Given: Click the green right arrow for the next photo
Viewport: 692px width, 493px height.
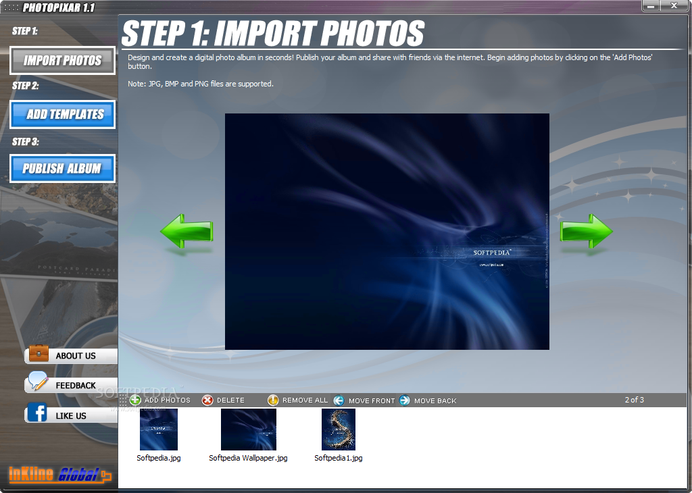Looking at the screenshot, I should point(587,231).
